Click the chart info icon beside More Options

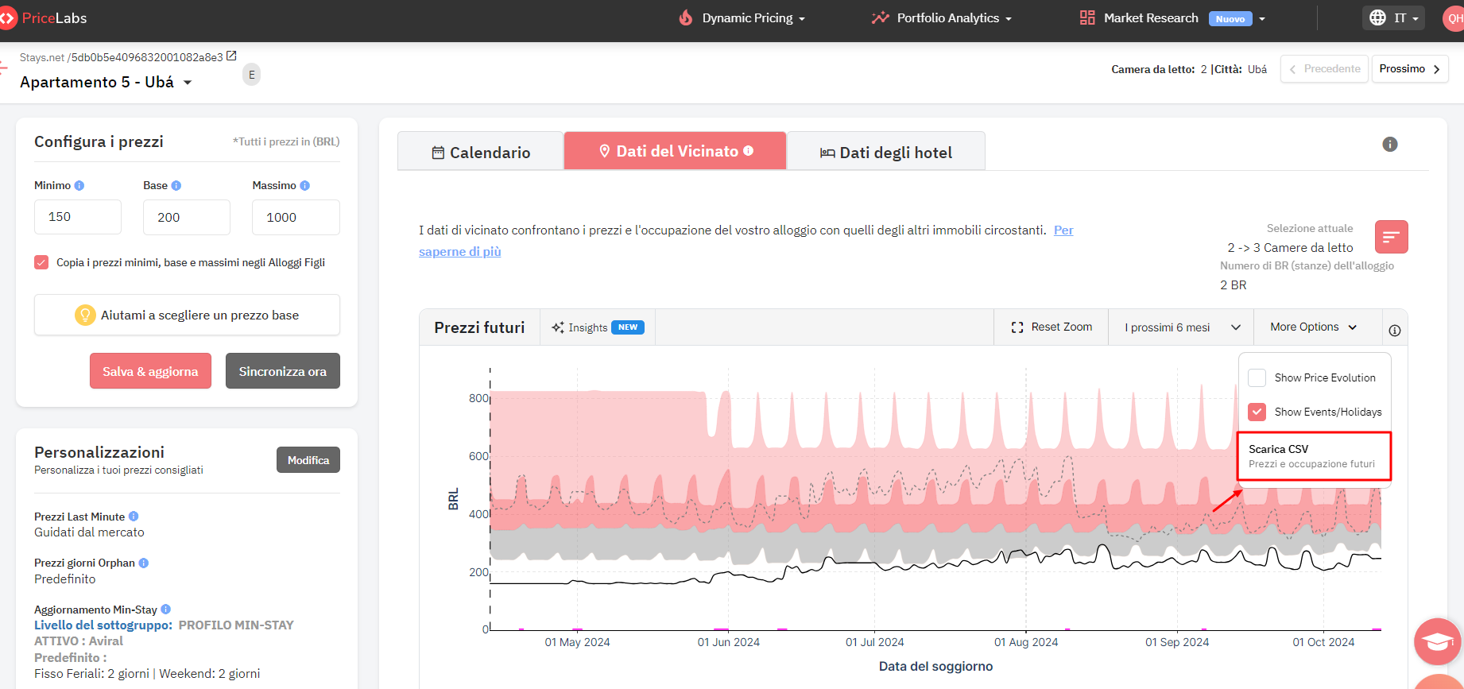[1395, 331]
